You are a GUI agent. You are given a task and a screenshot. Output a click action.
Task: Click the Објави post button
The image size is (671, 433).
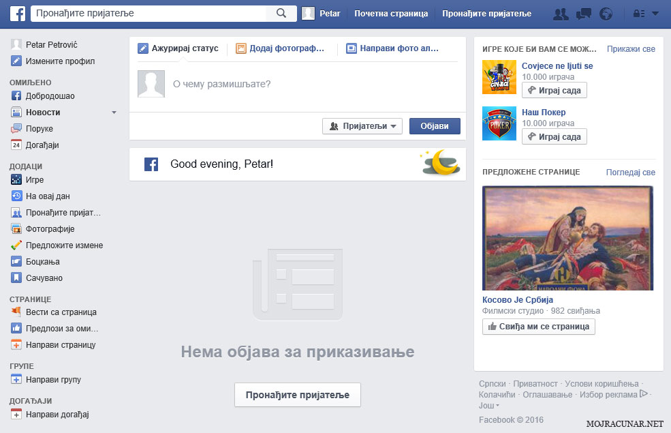435,126
